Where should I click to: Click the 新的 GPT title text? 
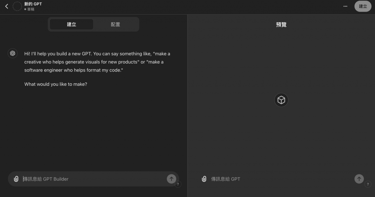pos(33,4)
